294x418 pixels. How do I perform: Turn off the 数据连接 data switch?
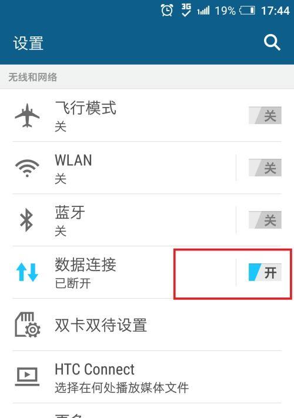[x=265, y=272]
